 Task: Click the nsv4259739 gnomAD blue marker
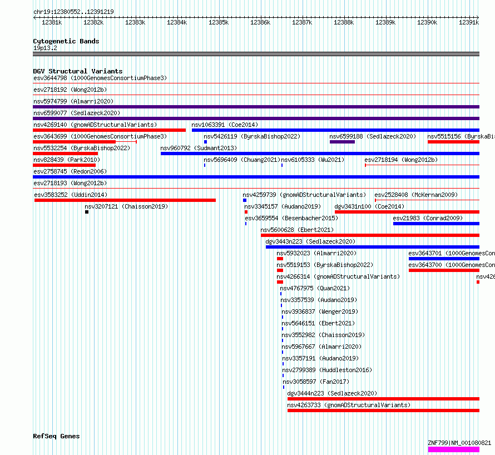[x=245, y=200]
